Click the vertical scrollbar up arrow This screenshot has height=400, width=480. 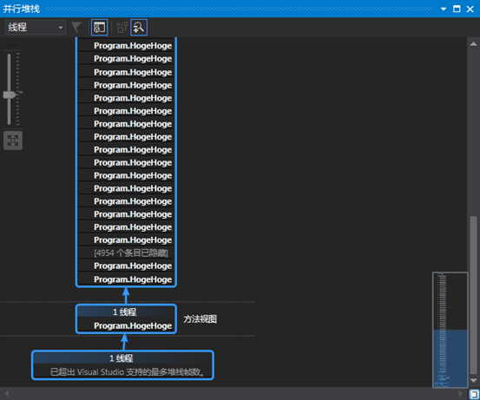tap(473, 44)
